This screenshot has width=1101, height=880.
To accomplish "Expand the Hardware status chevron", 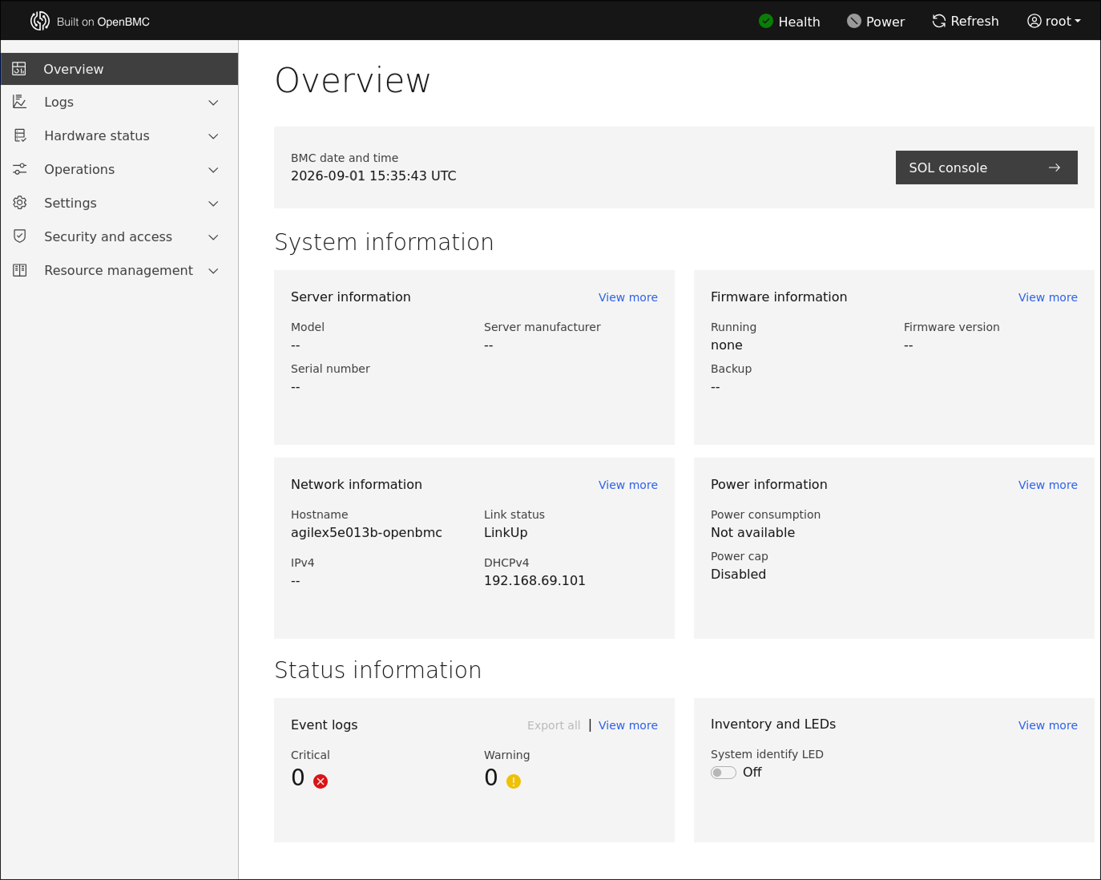I will tap(213, 136).
